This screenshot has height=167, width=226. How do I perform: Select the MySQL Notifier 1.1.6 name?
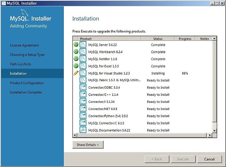tap(103, 59)
